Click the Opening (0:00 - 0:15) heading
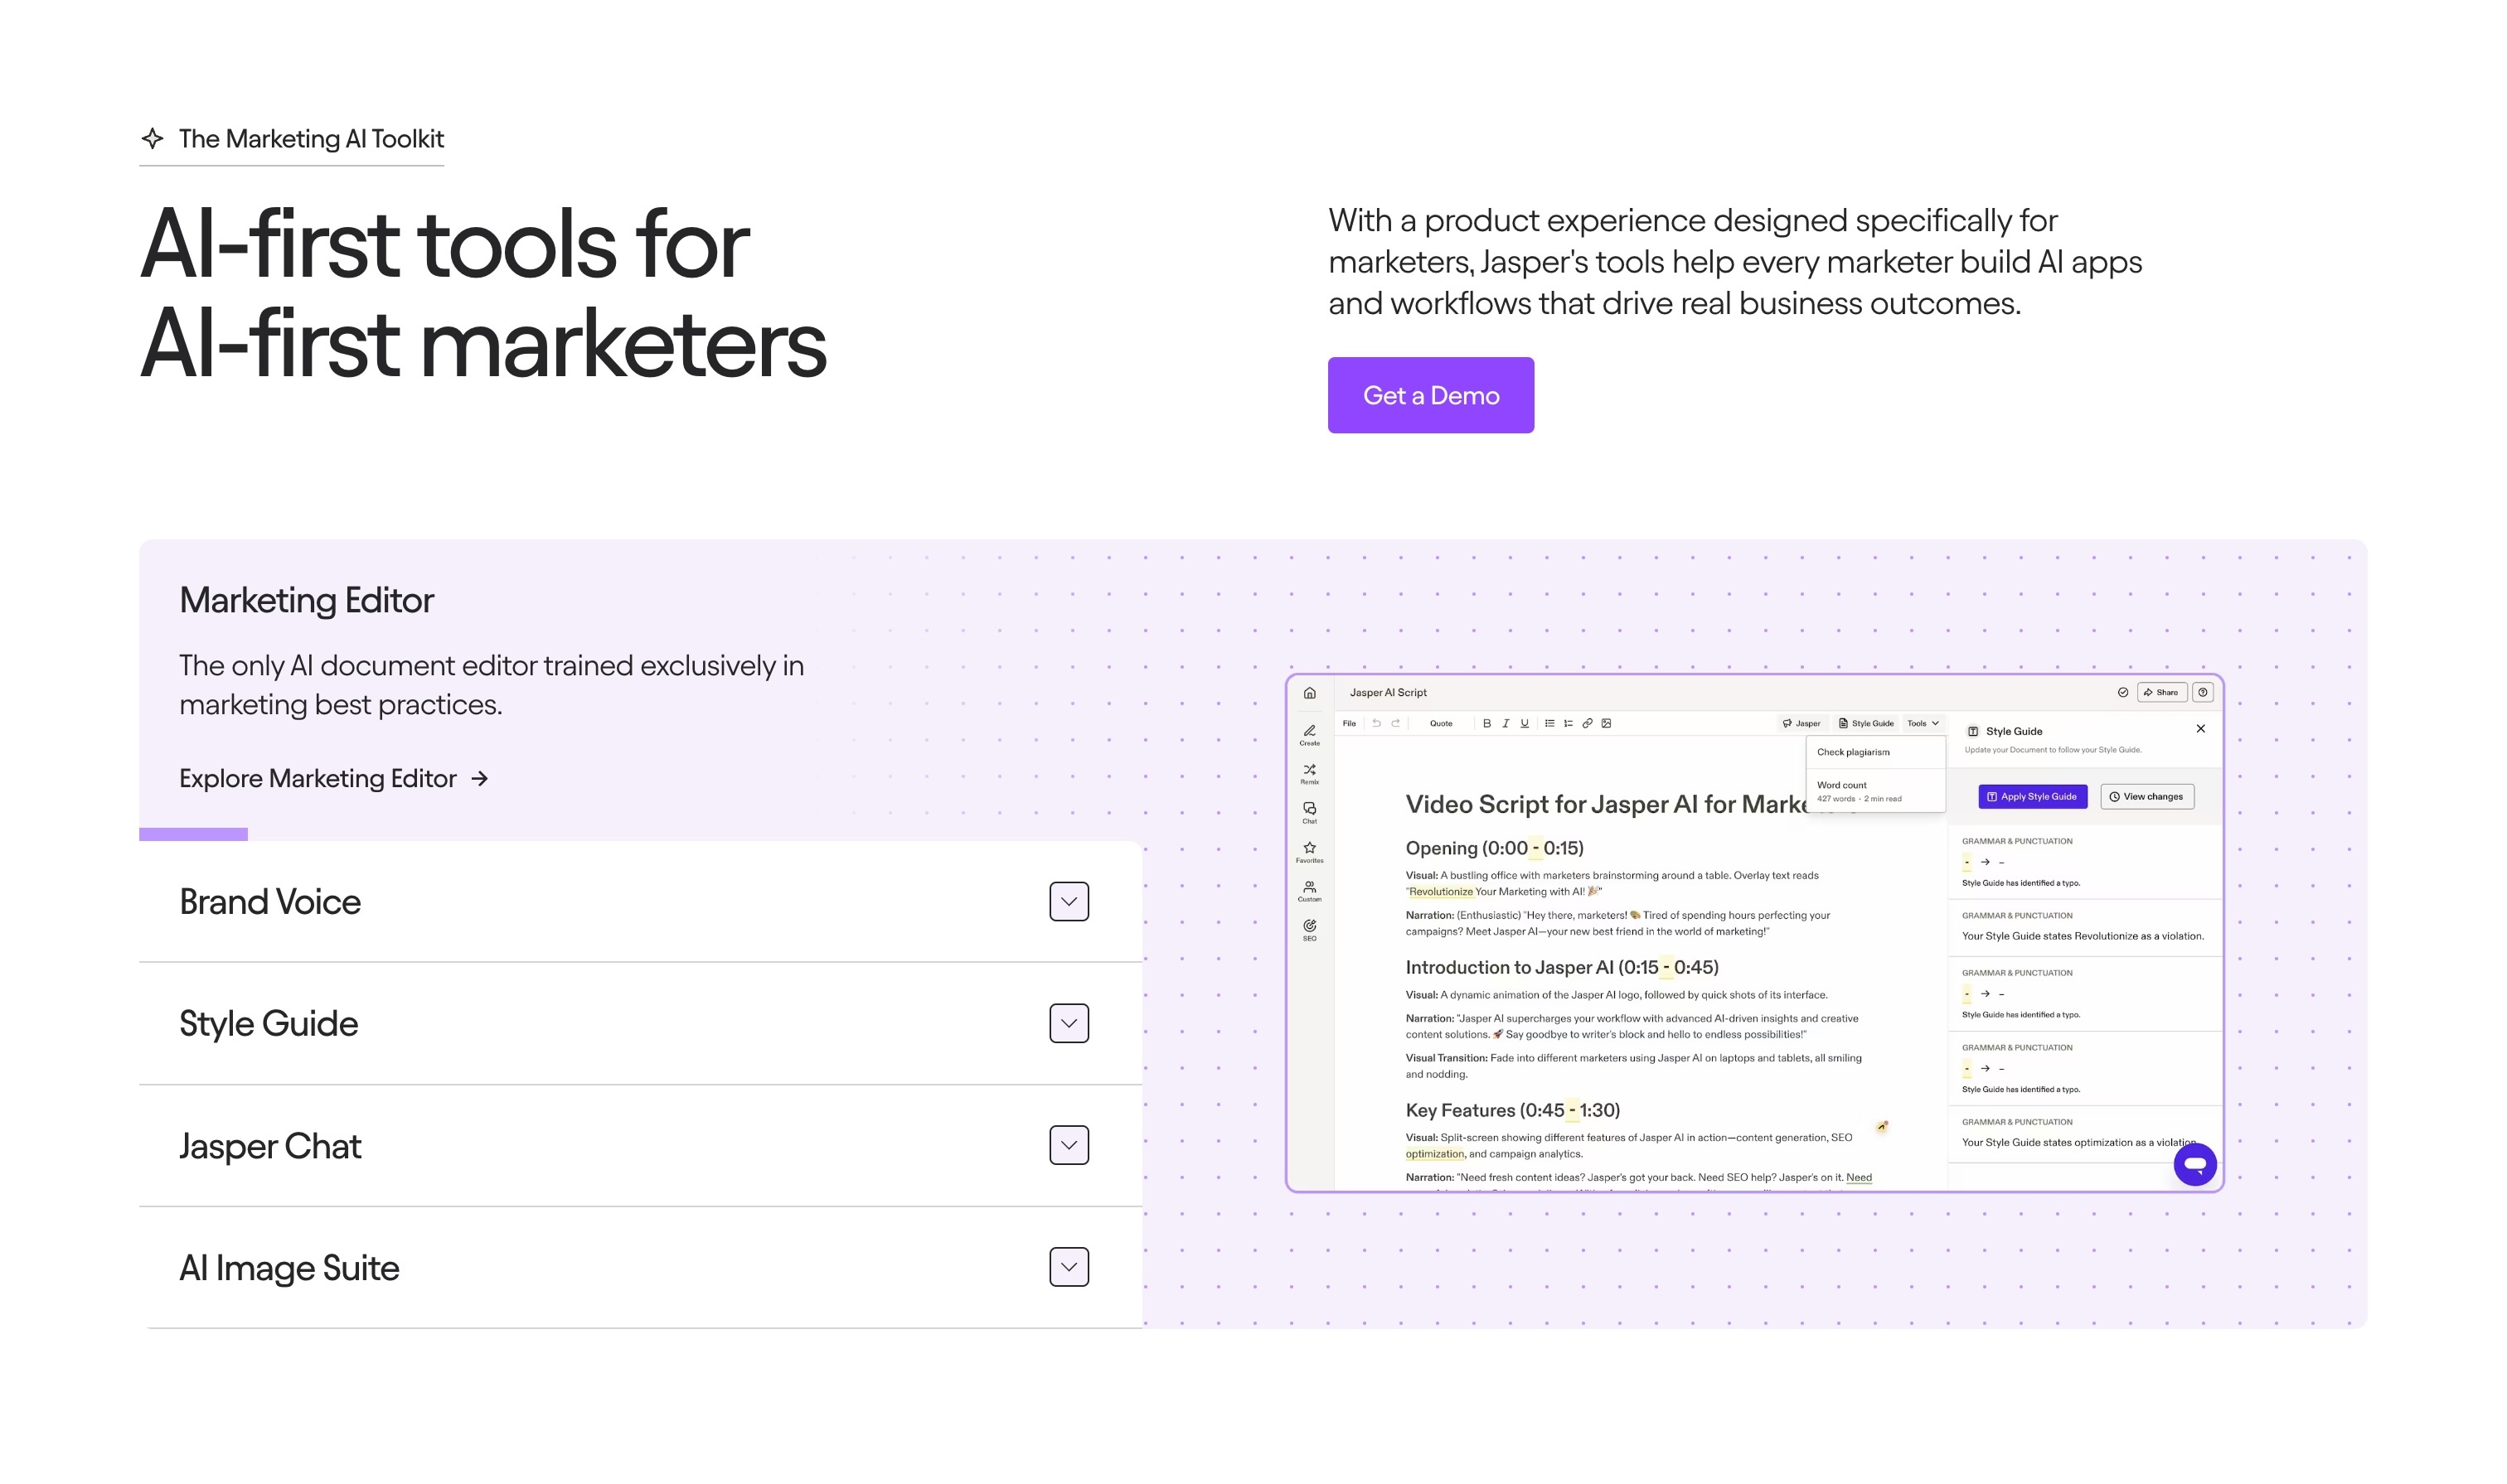 point(1495,848)
